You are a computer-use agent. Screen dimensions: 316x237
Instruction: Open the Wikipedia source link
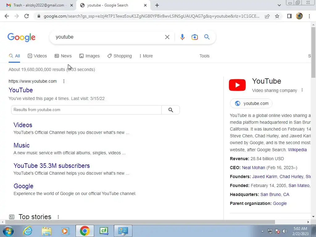(x=297, y=150)
